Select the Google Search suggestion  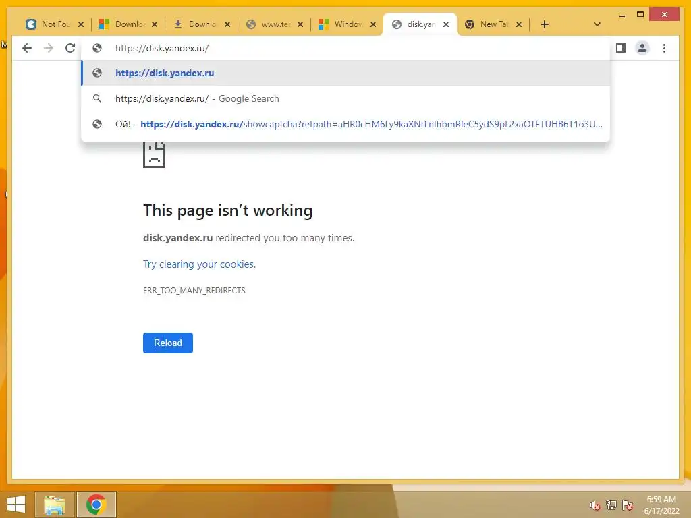345,98
